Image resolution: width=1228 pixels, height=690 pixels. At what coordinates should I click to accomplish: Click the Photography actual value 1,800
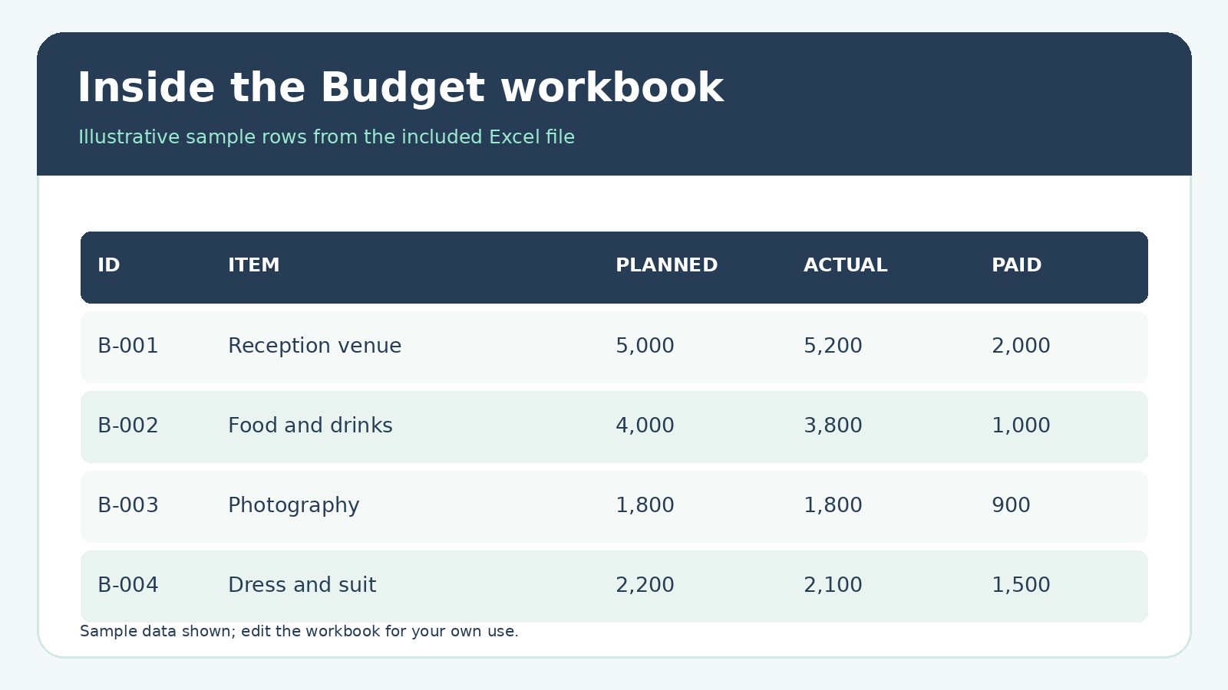point(833,505)
